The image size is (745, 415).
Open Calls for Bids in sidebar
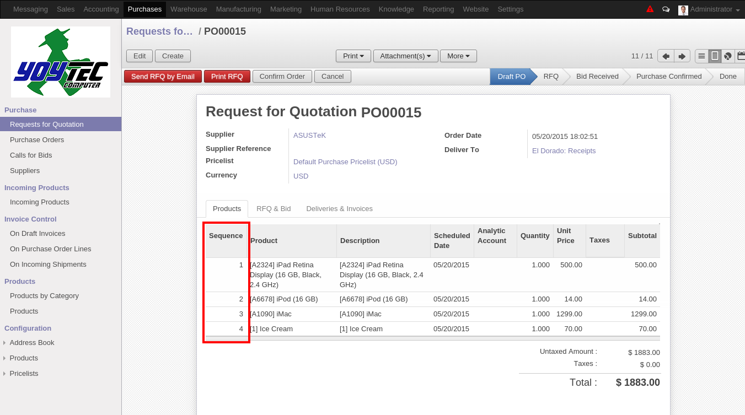pyautogui.click(x=31, y=155)
